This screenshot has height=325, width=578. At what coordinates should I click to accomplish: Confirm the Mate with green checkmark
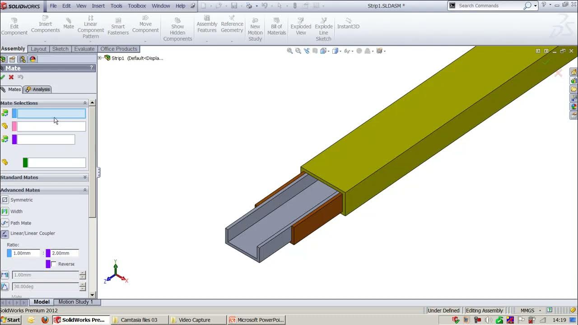[3, 77]
